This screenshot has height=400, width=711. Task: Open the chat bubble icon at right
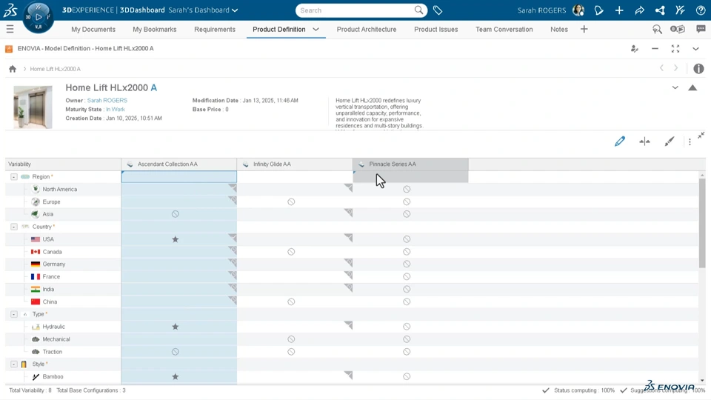(x=701, y=29)
